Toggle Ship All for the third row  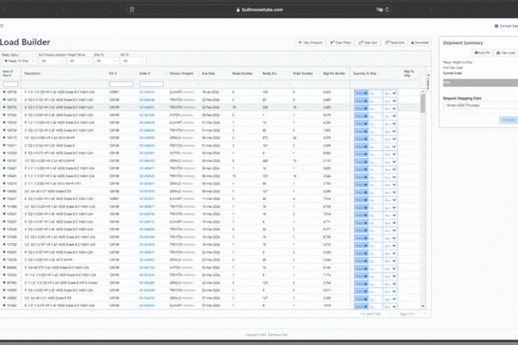click(x=361, y=107)
